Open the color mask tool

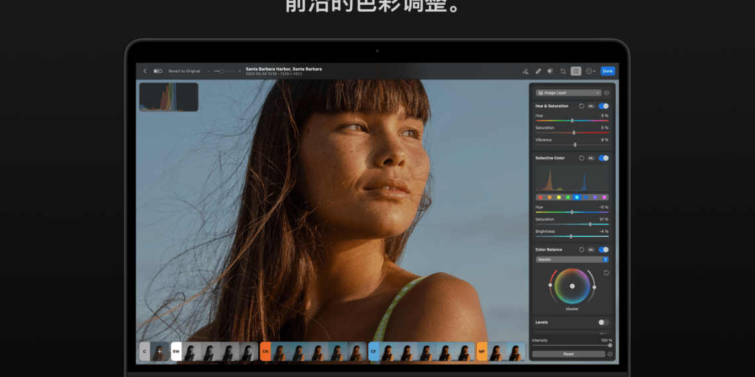[x=550, y=71]
